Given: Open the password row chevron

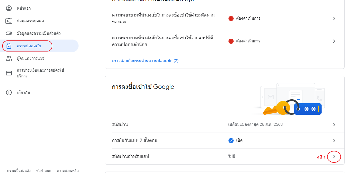Looking at the screenshot, I should tap(334, 125).
